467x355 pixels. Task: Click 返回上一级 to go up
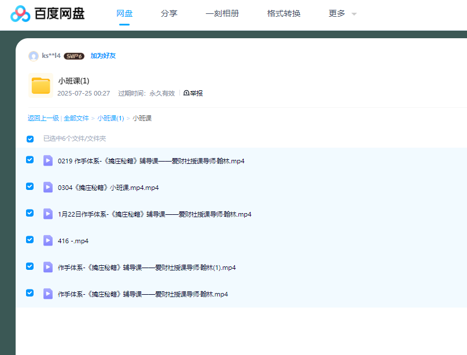(43, 118)
